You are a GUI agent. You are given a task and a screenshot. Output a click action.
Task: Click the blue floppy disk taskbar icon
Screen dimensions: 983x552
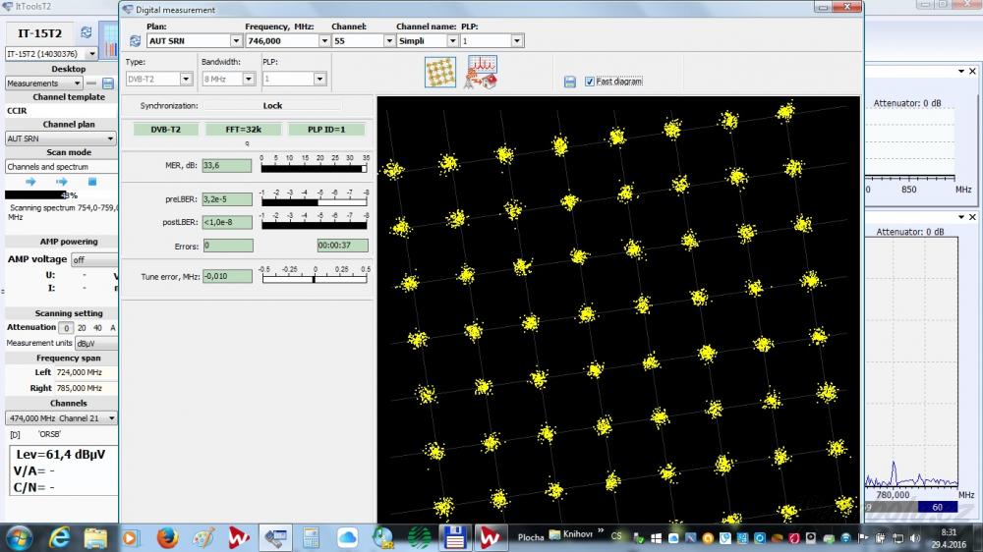click(454, 537)
